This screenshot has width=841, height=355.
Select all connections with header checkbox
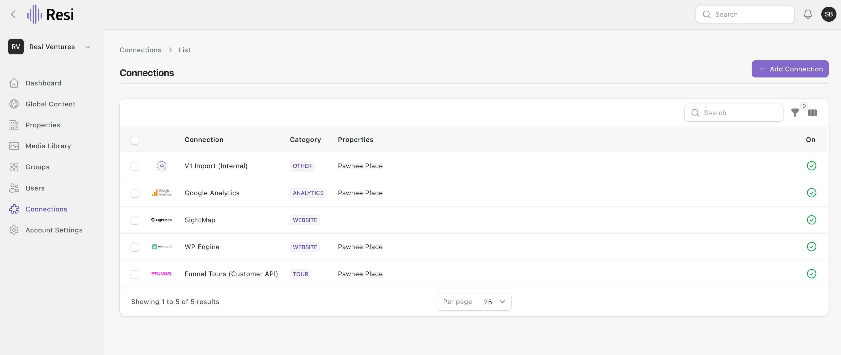point(135,140)
